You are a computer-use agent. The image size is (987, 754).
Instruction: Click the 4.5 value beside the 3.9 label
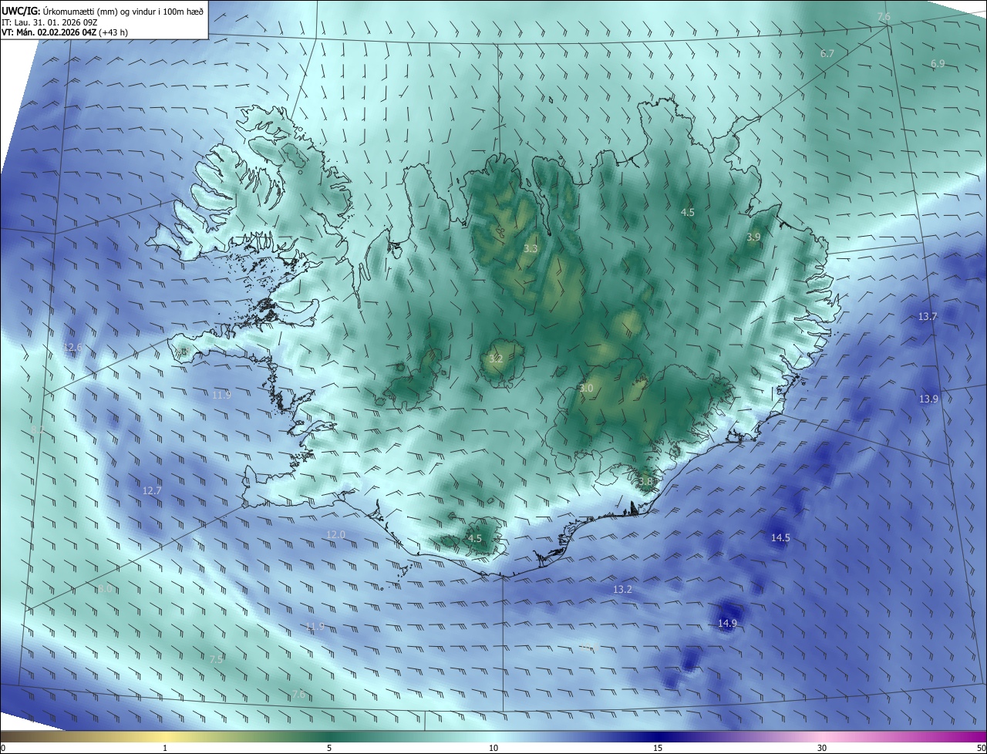687,212
